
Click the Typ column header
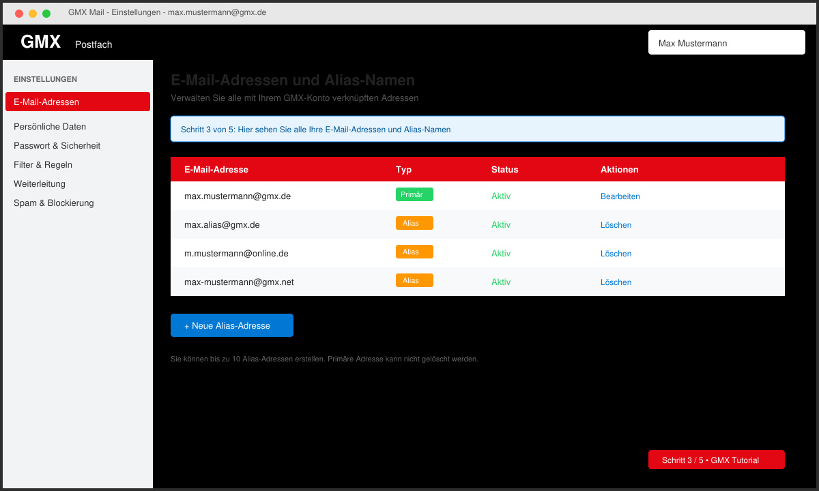coord(404,169)
